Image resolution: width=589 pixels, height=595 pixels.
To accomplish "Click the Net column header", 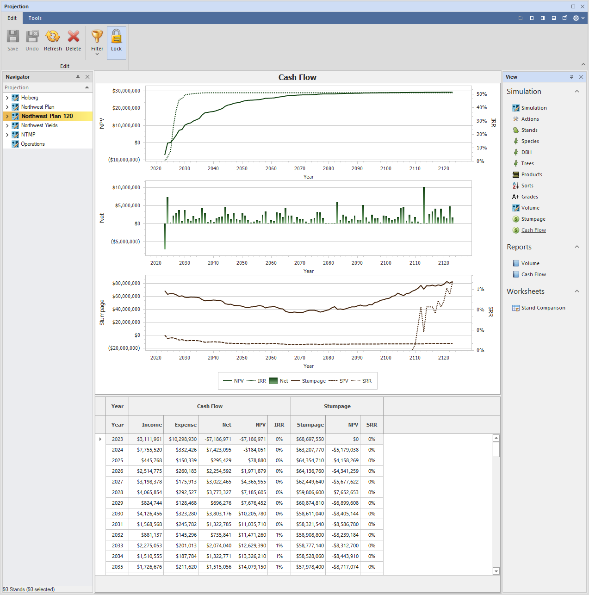I will click(216, 425).
